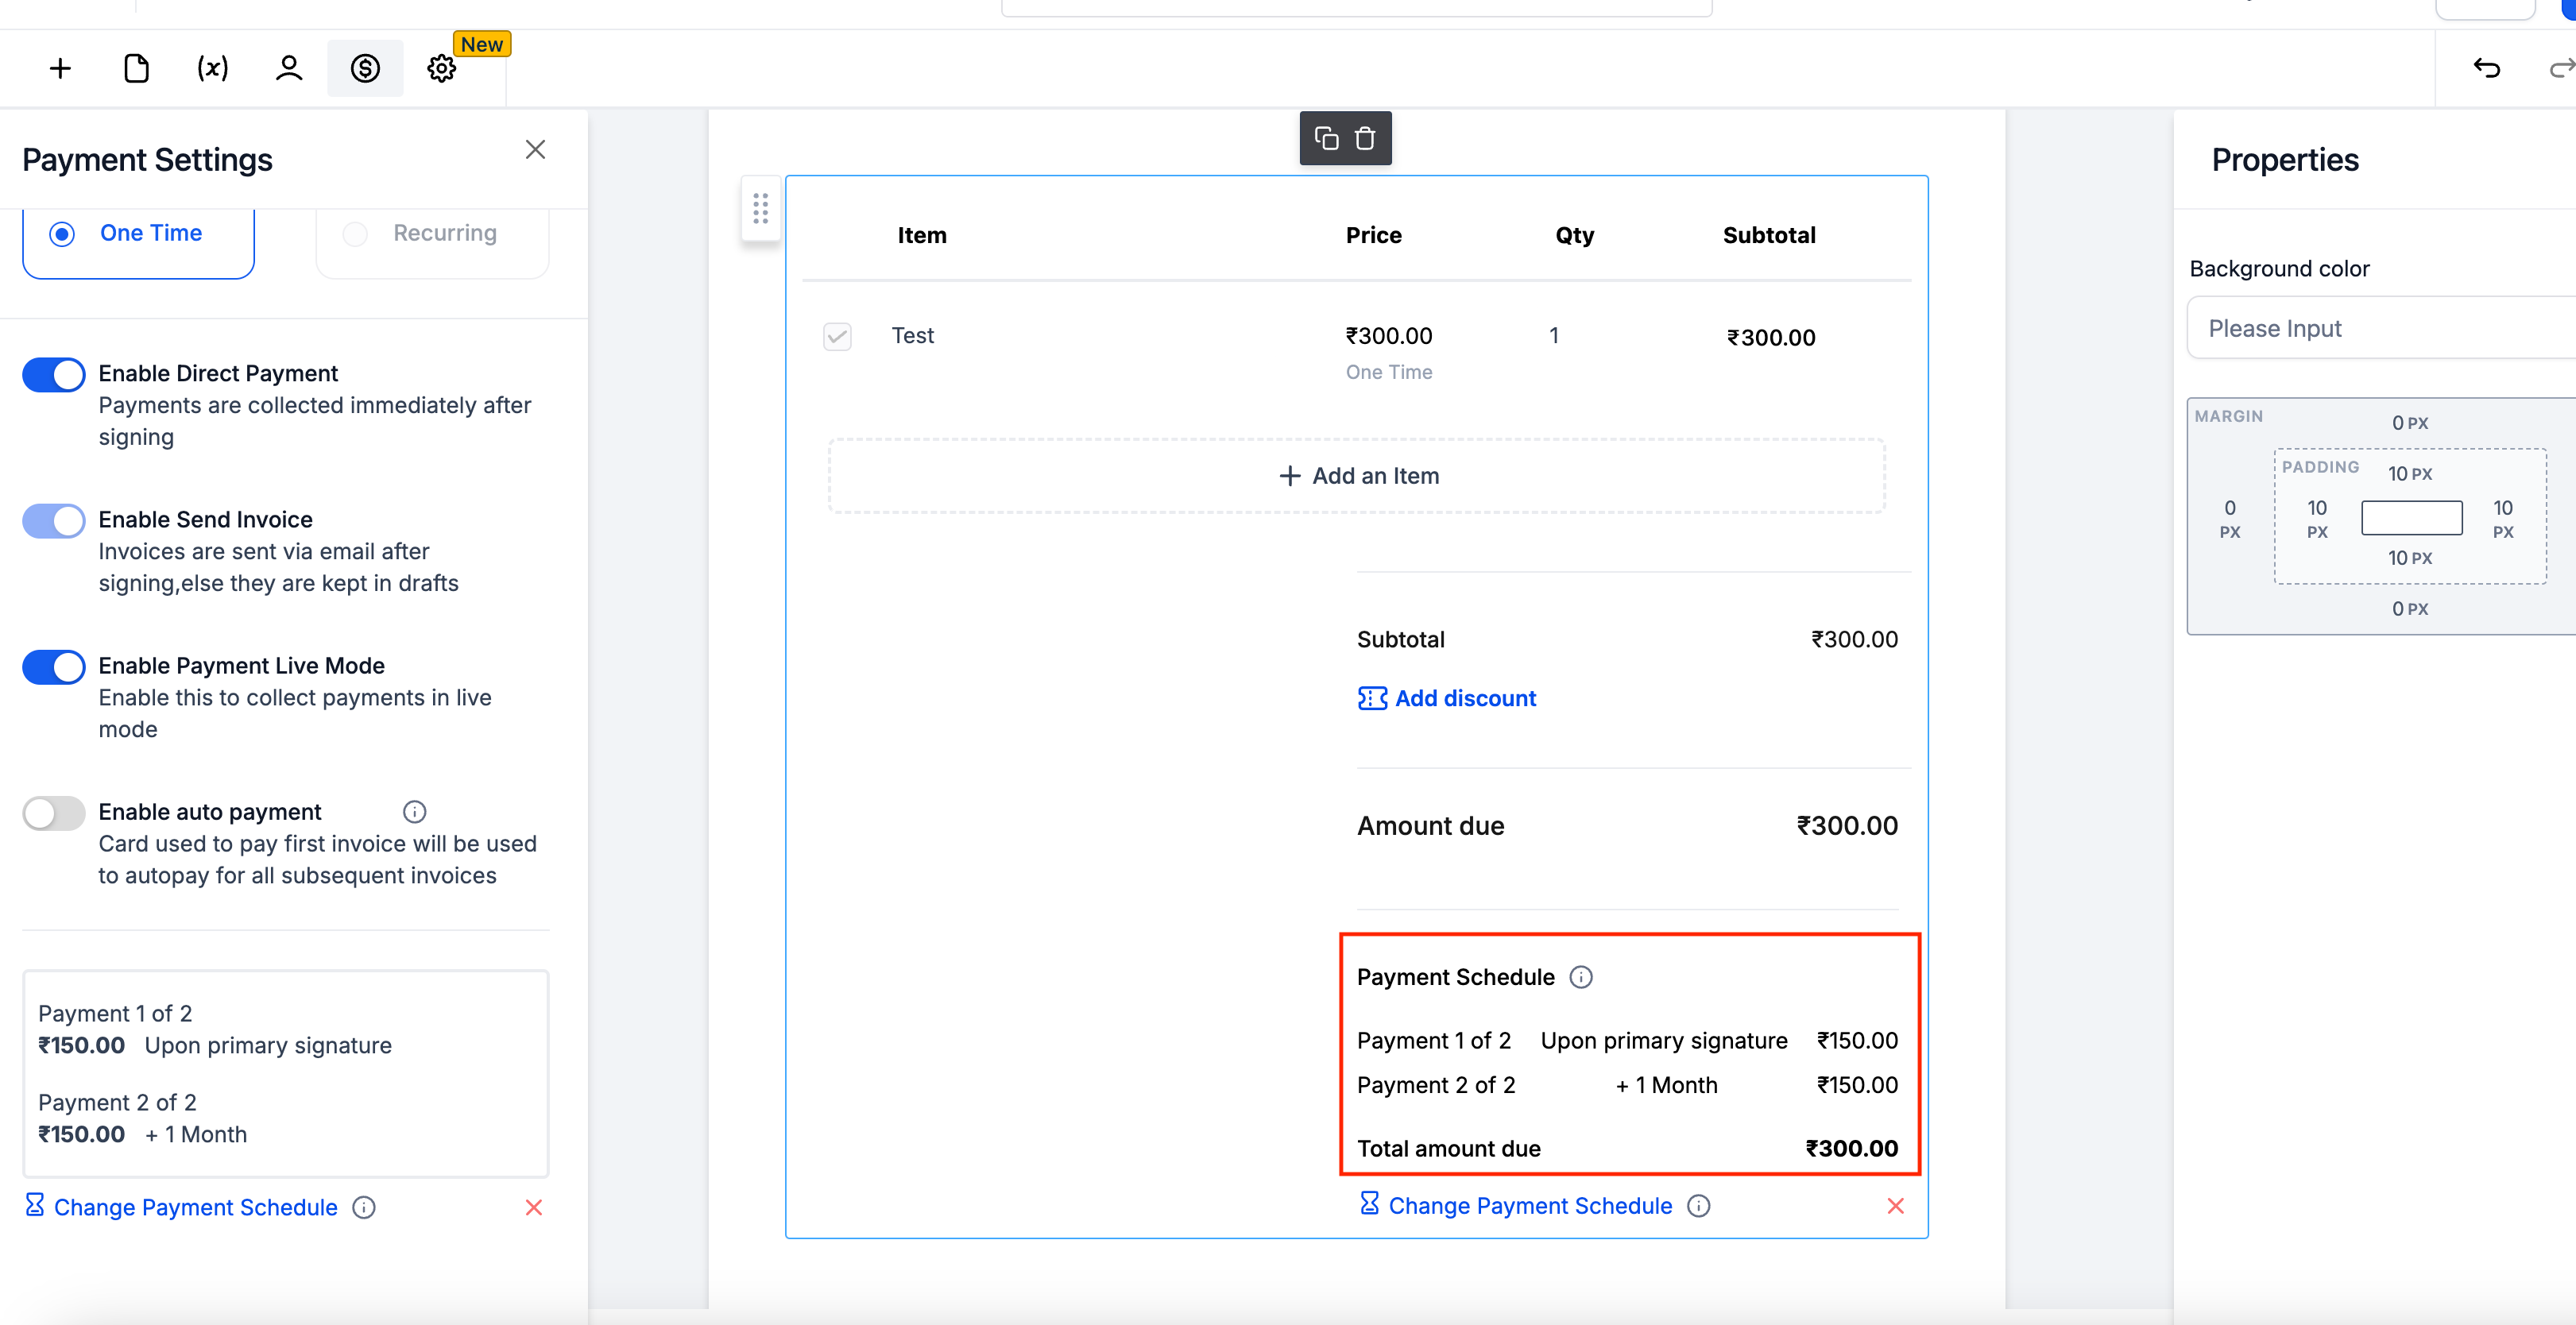Image resolution: width=2576 pixels, height=1325 pixels.
Task: Grab the block drag handle dots
Action: click(760, 208)
